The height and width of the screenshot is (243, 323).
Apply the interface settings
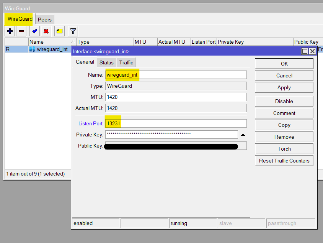[284, 87]
